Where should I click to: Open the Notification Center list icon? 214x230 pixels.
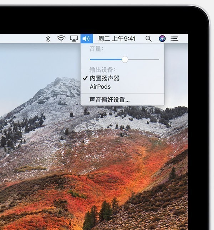pos(174,39)
